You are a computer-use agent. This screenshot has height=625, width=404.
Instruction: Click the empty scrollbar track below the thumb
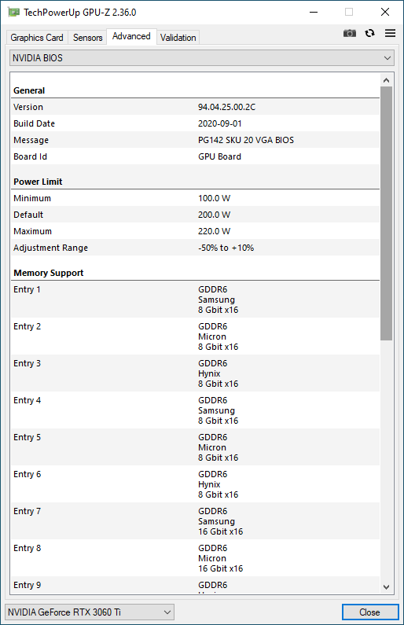pos(386,461)
